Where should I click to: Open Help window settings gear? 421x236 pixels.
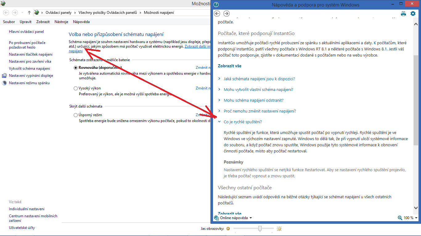(413, 14)
